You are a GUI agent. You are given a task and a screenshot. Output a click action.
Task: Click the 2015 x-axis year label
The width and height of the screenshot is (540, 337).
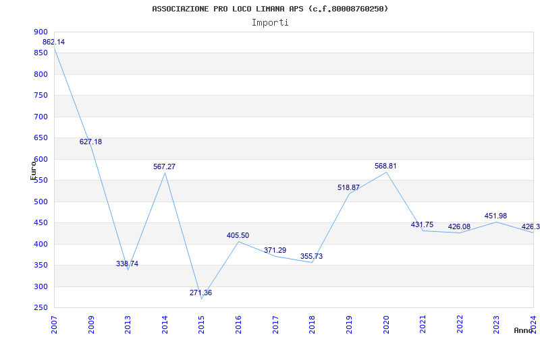(x=201, y=325)
